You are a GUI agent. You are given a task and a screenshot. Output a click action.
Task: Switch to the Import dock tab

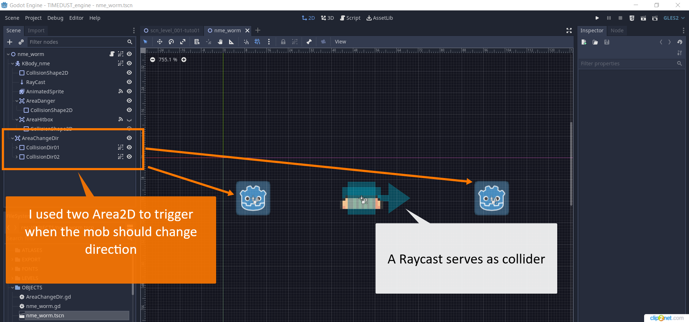(x=36, y=31)
